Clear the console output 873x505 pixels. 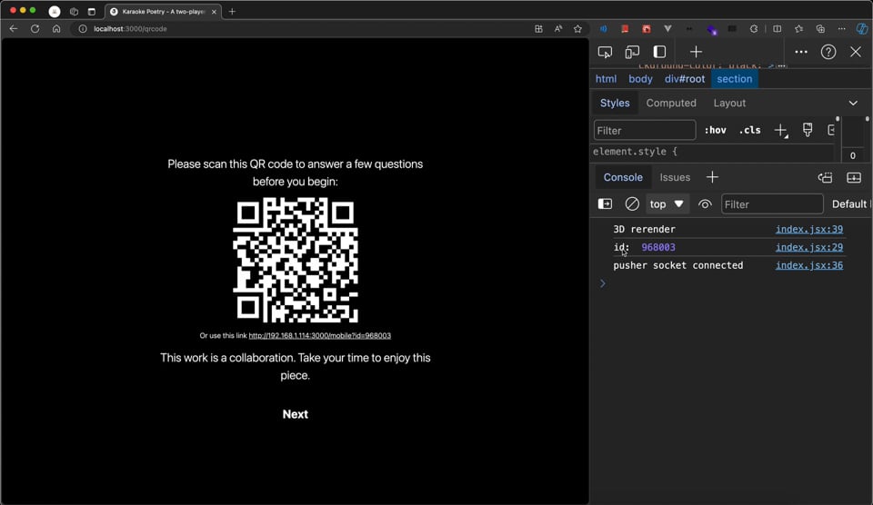point(632,204)
